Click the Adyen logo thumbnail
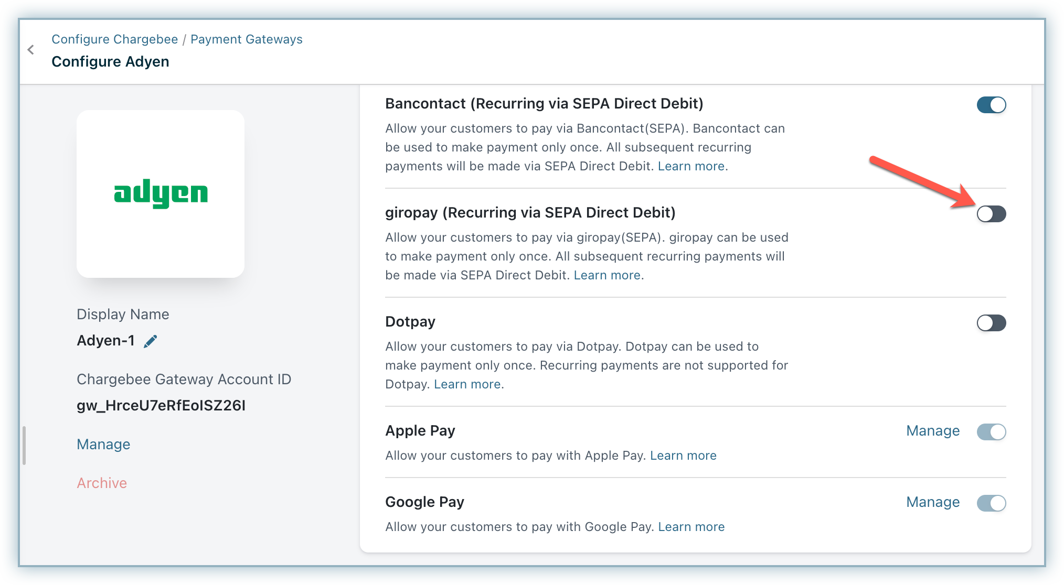The width and height of the screenshot is (1064, 585). click(161, 194)
